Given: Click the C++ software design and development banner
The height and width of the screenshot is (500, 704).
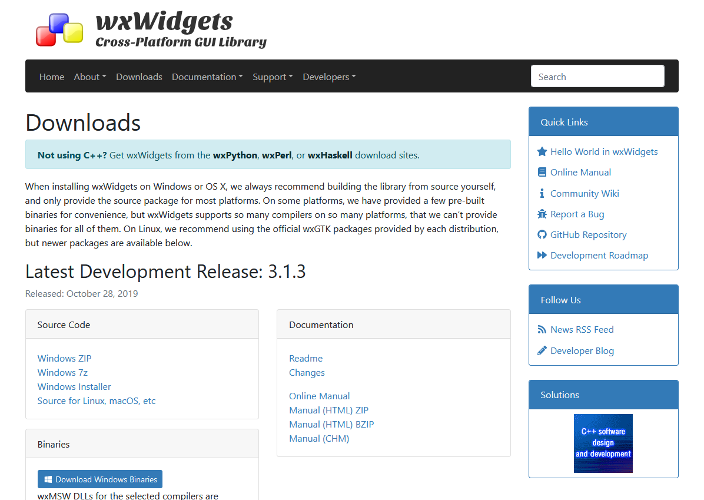Looking at the screenshot, I should click(603, 443).
